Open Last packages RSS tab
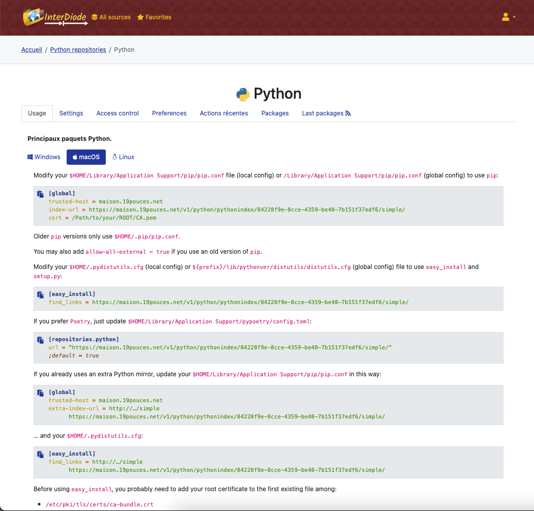534x511 pixels. pyautogui.click(x=326, y=113)
